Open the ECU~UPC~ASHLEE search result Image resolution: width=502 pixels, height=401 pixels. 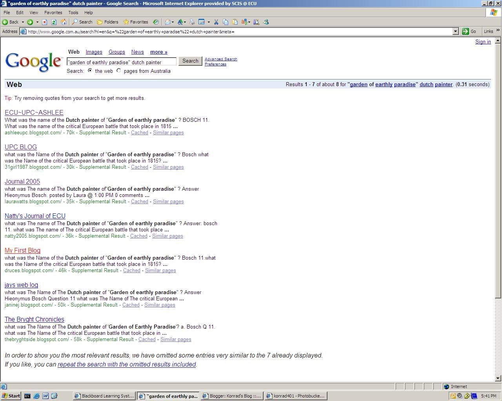click(x=34, y=113)
